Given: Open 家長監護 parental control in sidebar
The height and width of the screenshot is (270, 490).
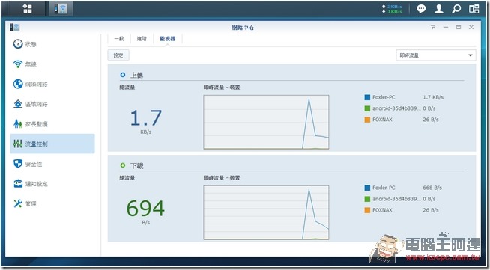Looking at the screenshot, I should (x=52, y=123).
